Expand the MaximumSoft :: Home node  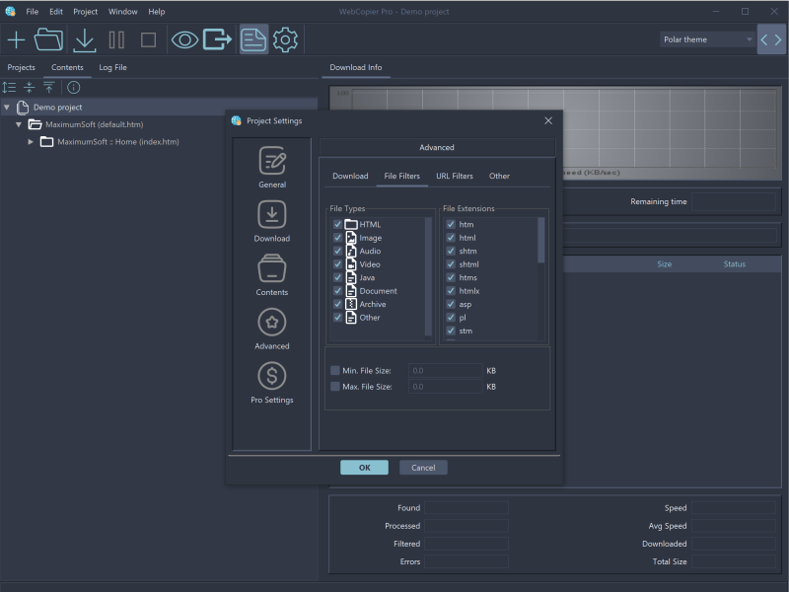click(31, 142)
